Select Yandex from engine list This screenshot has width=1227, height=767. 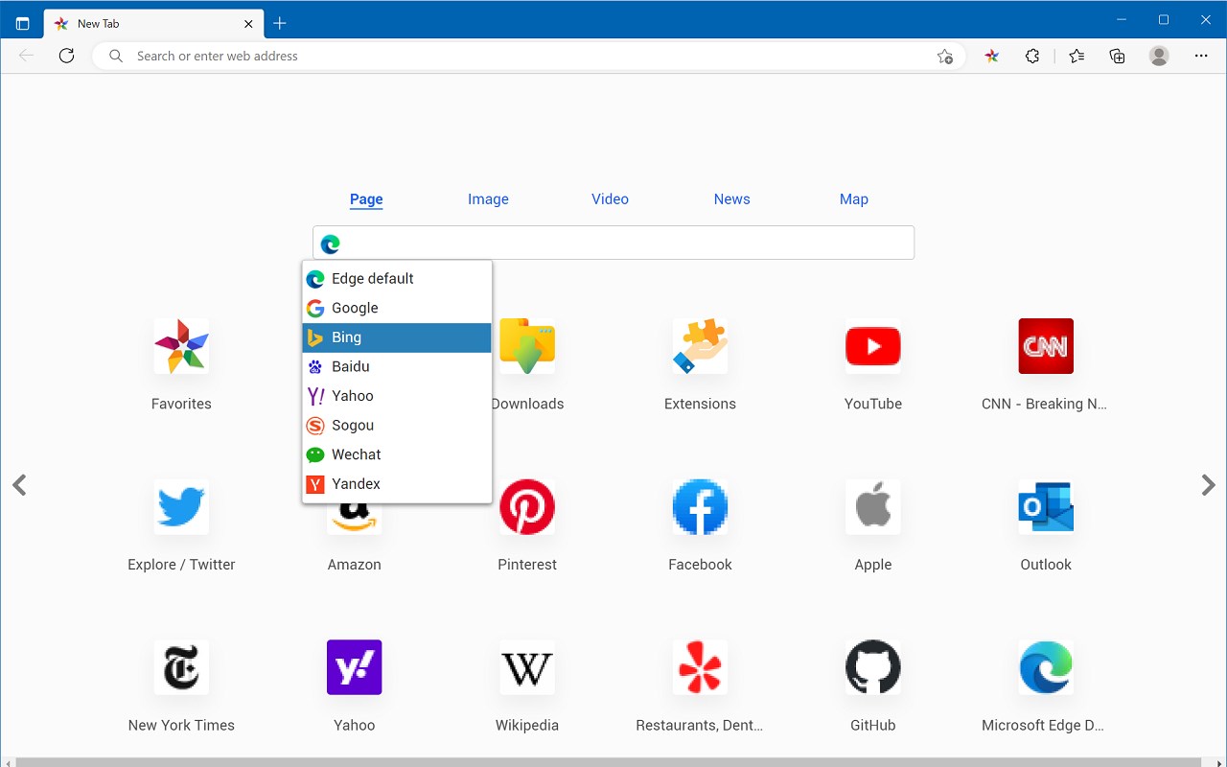397,484
